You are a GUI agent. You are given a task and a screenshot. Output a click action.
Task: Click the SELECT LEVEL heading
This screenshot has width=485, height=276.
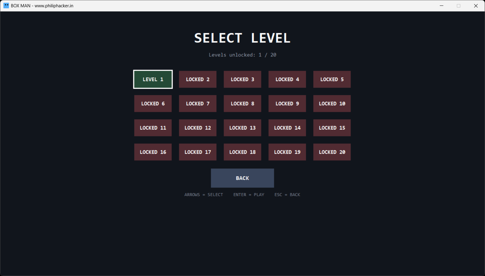point(242,38)
